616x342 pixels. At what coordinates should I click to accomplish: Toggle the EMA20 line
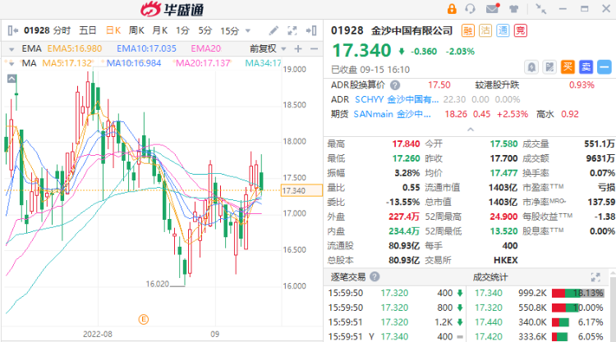pos(206,48)
